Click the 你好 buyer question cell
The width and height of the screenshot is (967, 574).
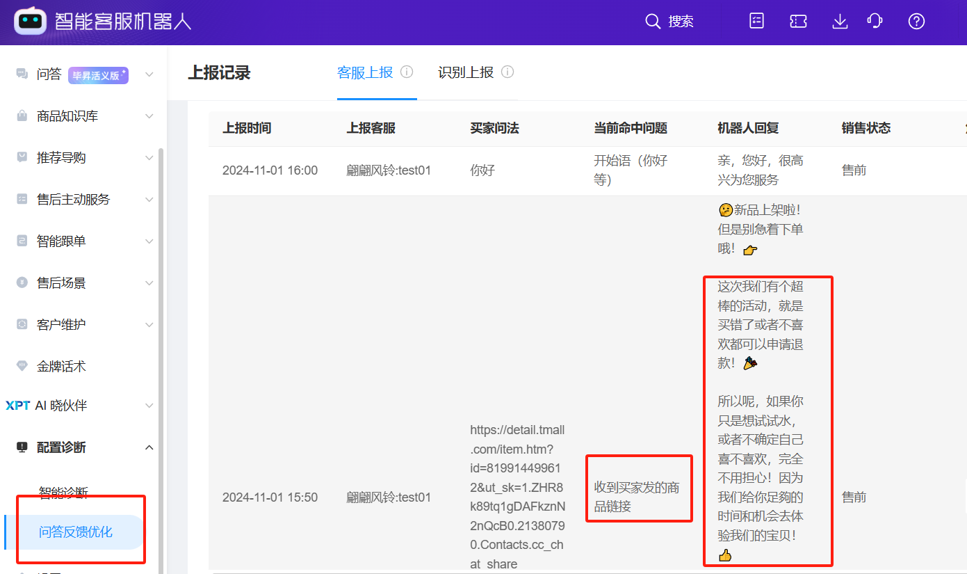(x=482, y=170)
